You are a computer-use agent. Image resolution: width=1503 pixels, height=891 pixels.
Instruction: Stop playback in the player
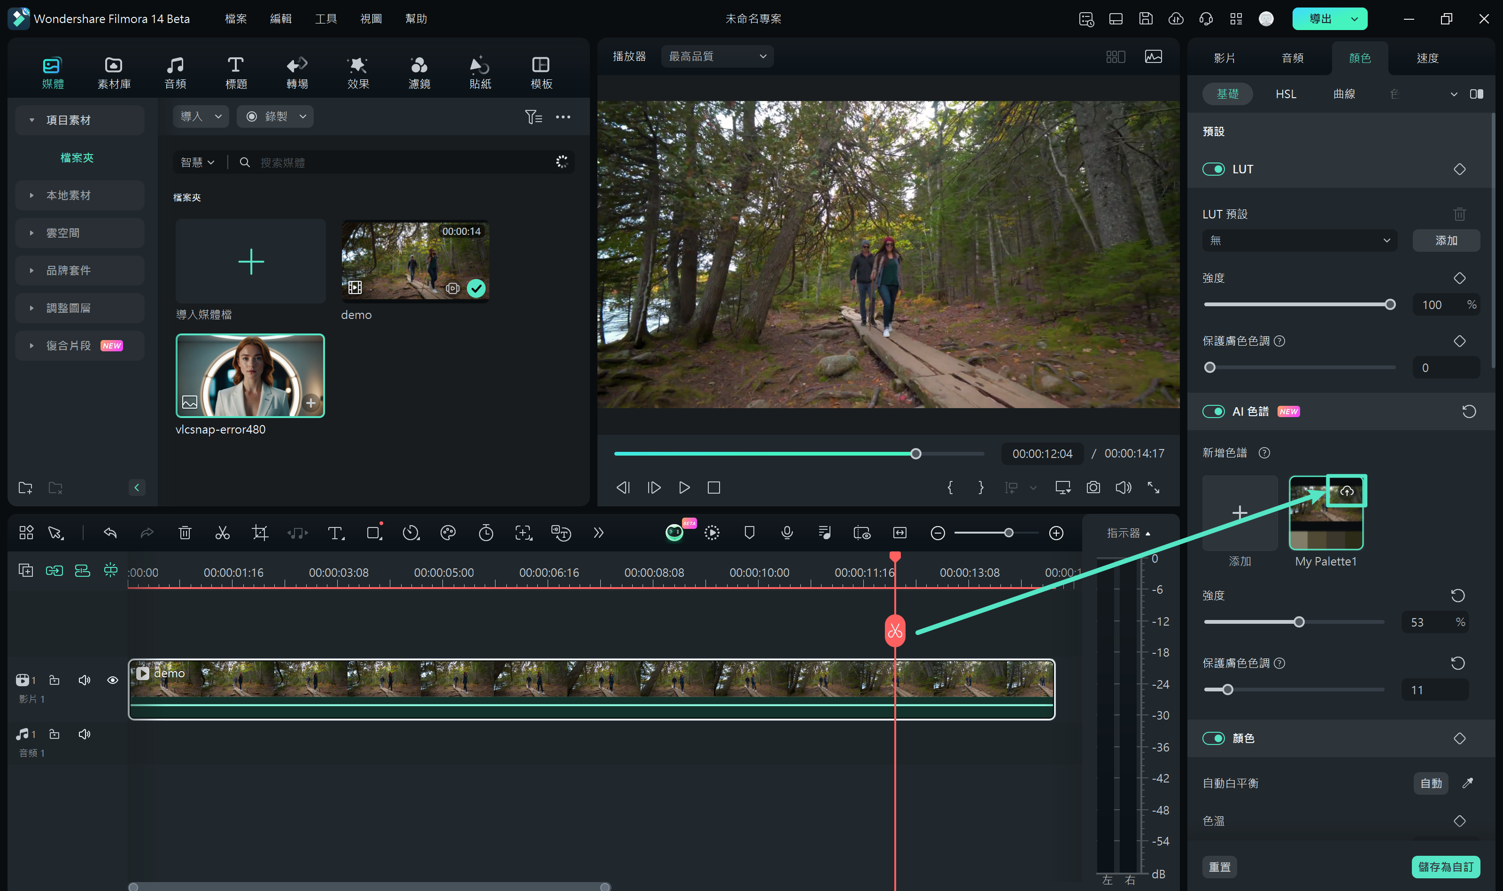[x=713, y=488]
